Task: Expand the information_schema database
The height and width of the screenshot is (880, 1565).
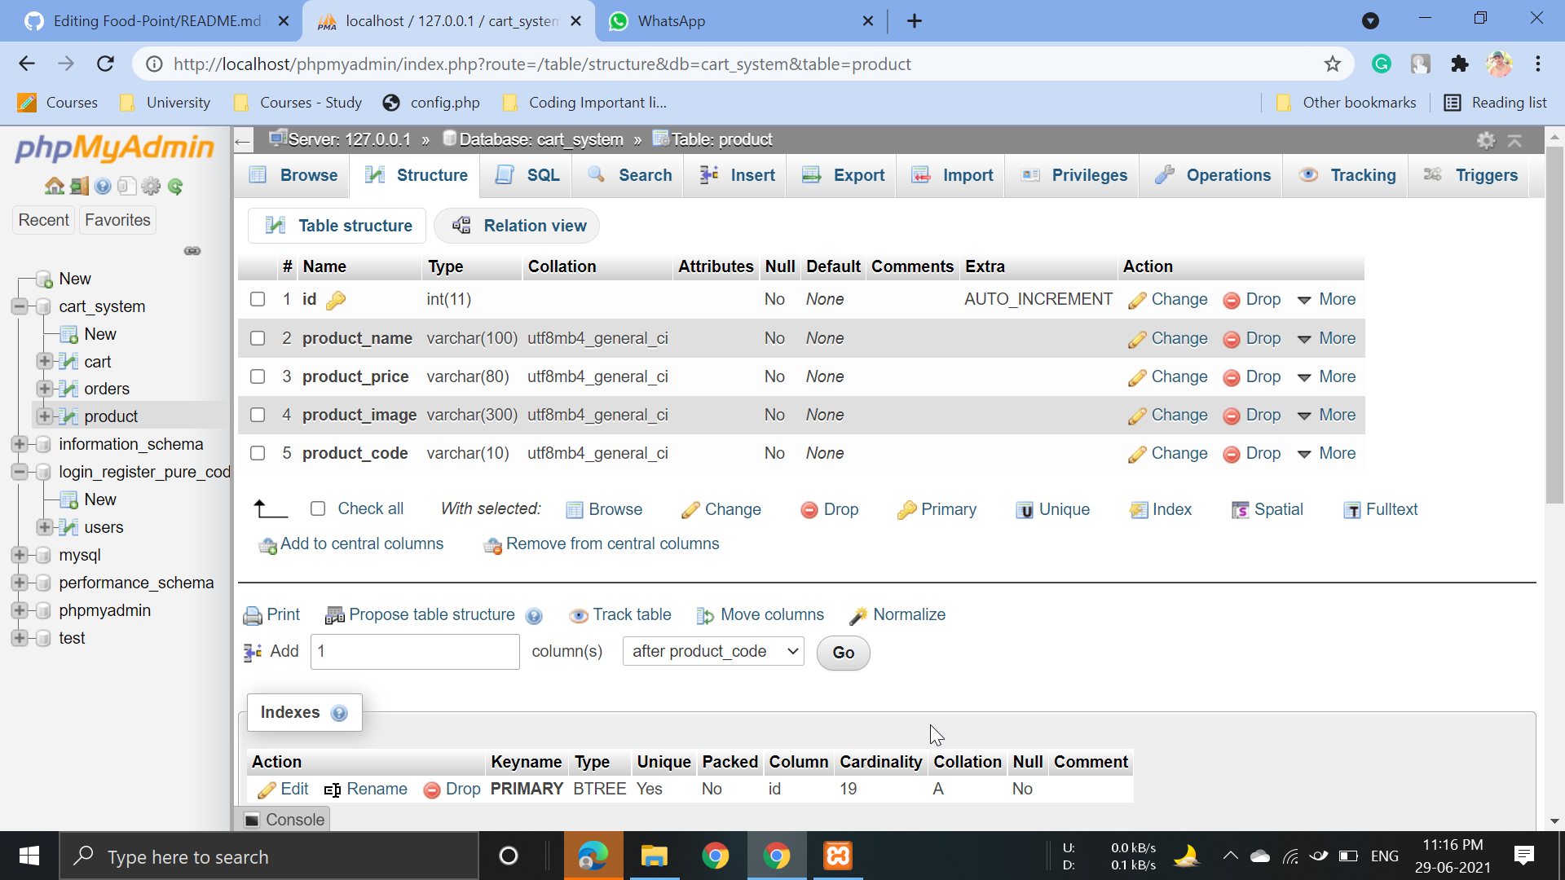Action: 20,444
